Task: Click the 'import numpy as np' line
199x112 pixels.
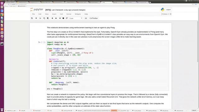Action: pos(57,44)
